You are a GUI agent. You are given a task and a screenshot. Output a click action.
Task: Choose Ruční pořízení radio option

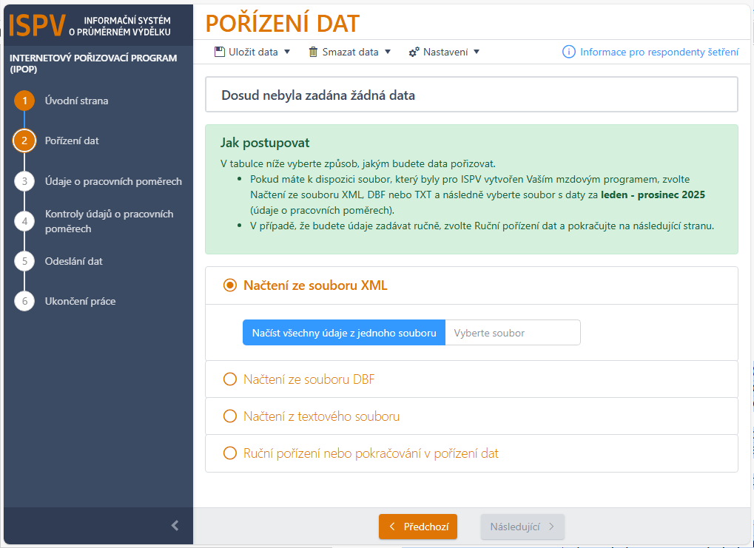[x=229, y=453]
